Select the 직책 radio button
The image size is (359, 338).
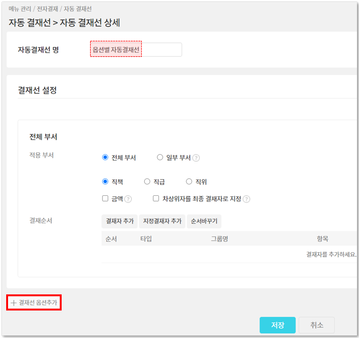click(x=105, y=182)
